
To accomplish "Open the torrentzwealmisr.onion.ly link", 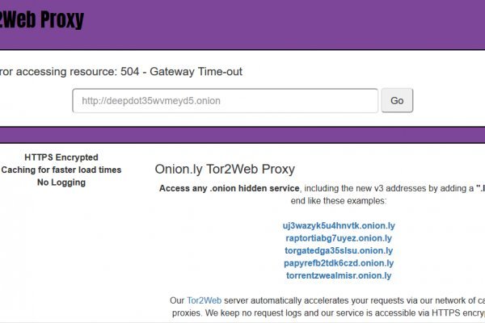I will (339, 275).
